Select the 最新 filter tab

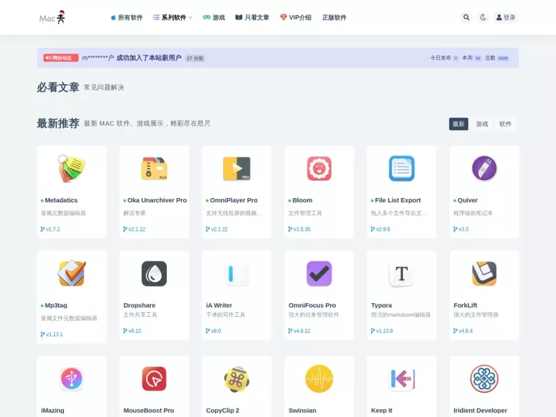pos(459,124)
